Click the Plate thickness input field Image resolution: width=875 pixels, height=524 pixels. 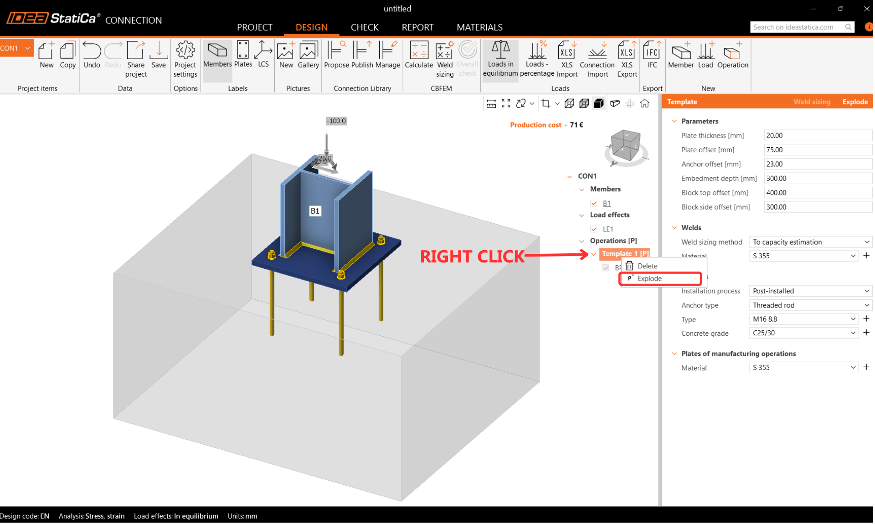pyautogui.click(x=817, y=135)
